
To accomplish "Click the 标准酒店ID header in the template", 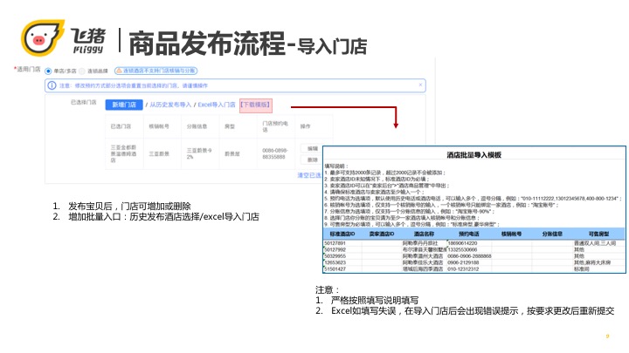I will 342,234.
